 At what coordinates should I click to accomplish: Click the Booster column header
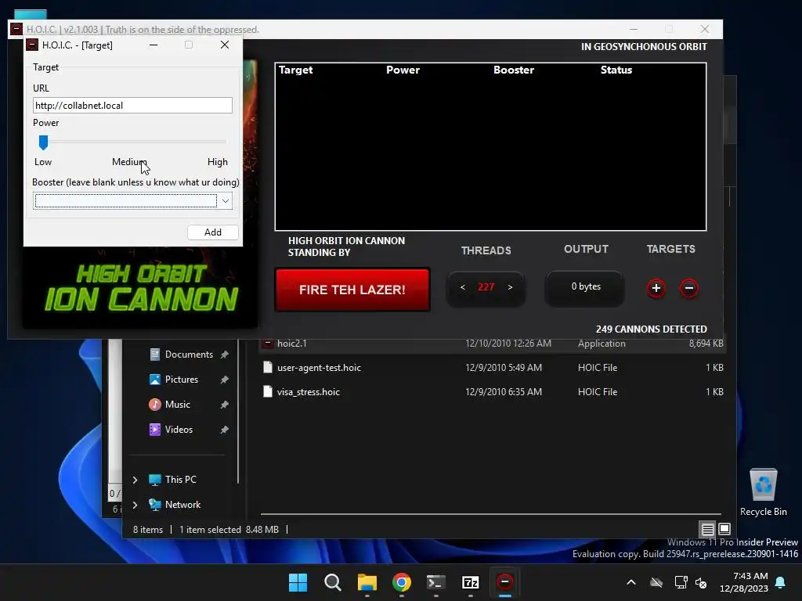pyautogui.click(x=514, y=70)
